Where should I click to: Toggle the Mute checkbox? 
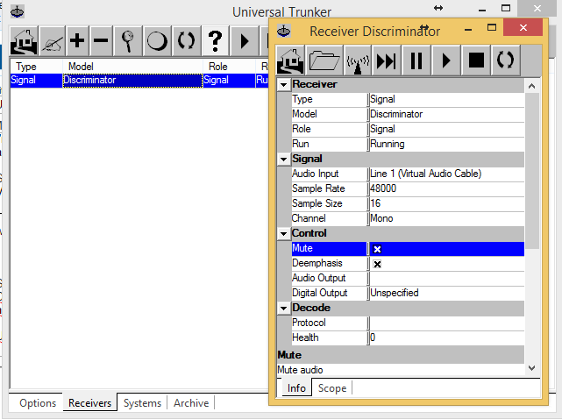(377, 249)
